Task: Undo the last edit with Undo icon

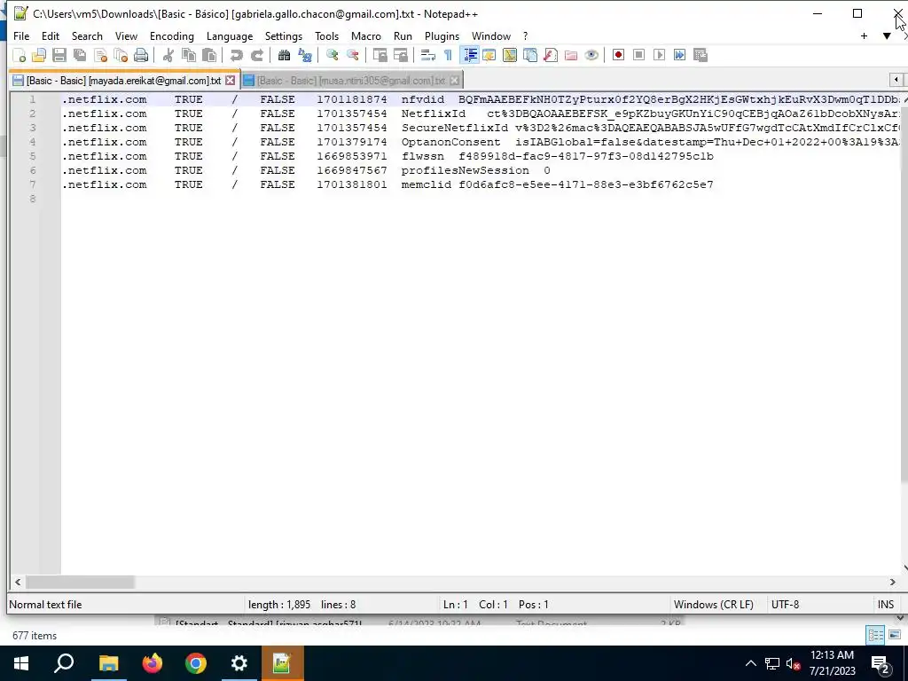Action: point(236,55)
